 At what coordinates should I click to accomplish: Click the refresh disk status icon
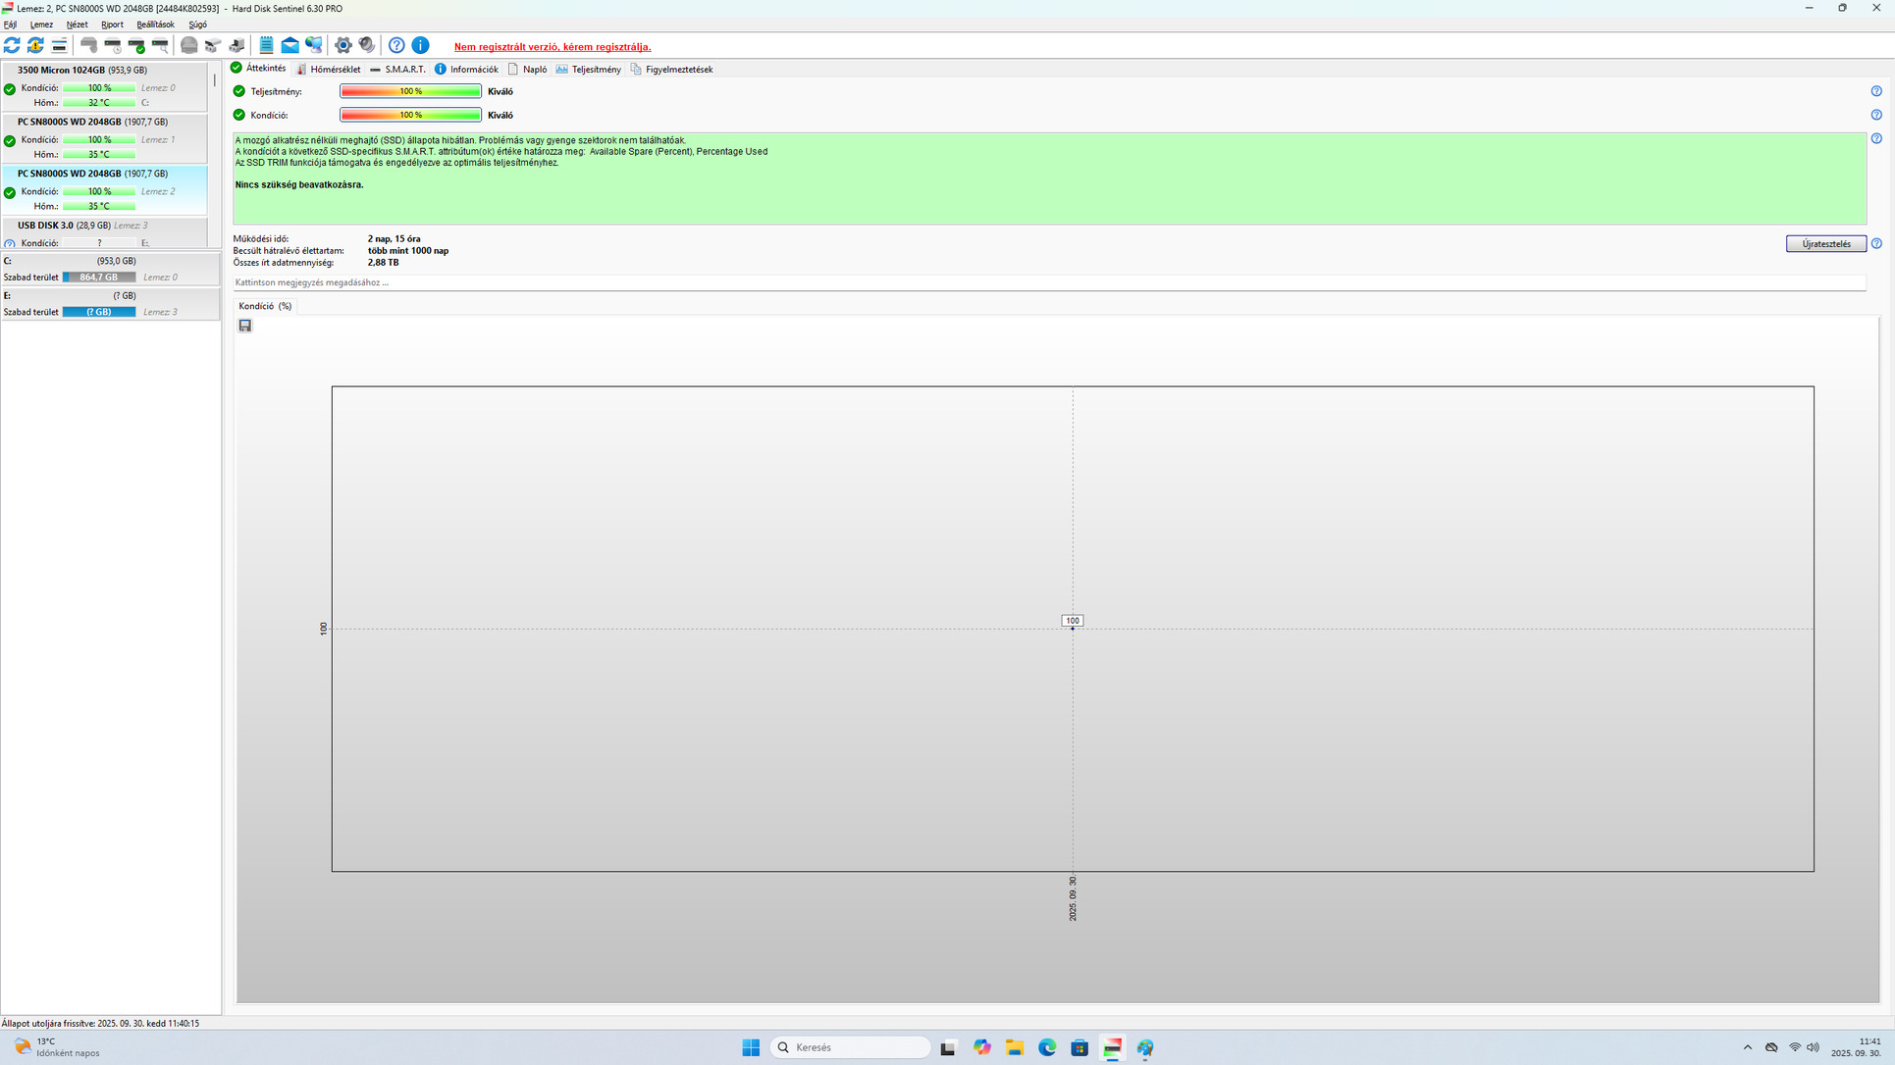(x=12, y=45)
